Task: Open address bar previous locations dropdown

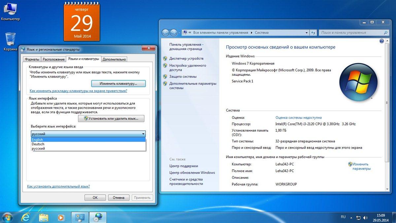Action: (306, 33)
